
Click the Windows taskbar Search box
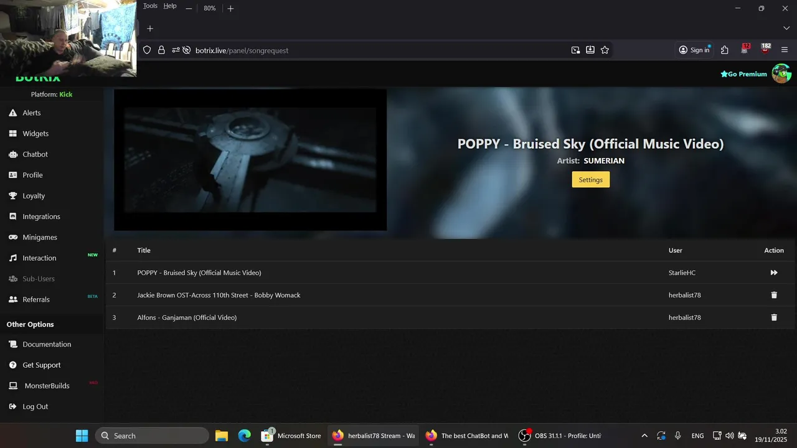(152, 436)
